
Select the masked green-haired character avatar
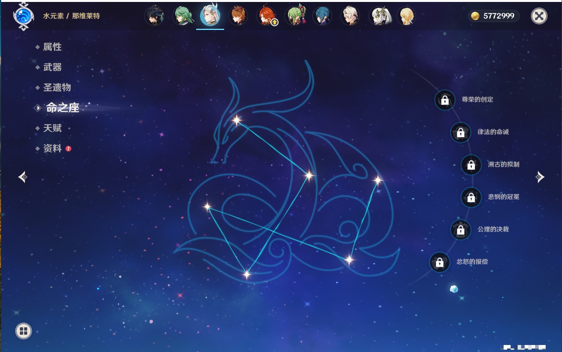click(295, 16)
